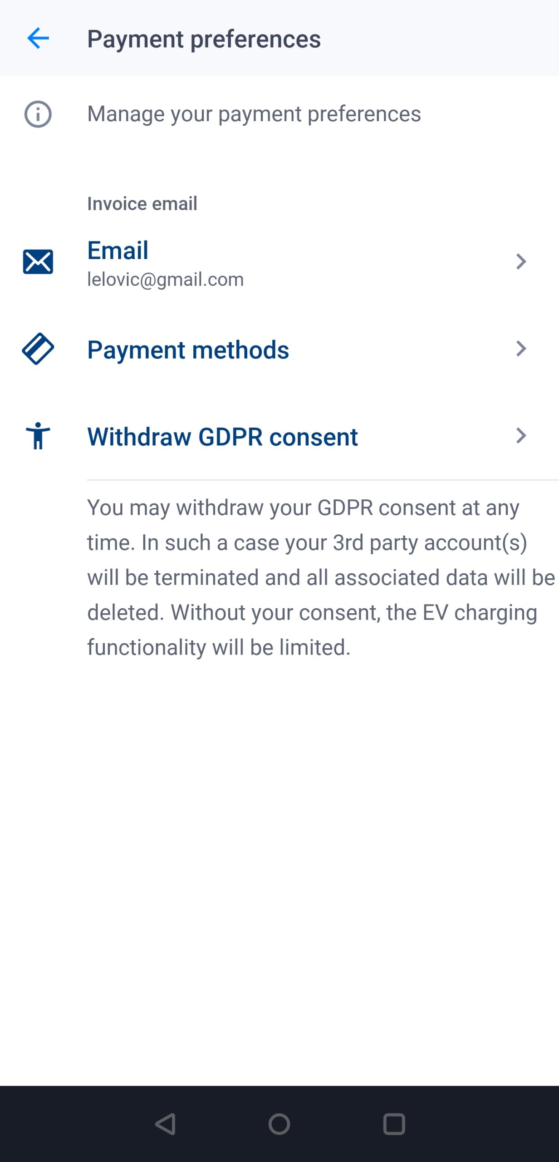Expand the Email row chevron
Image resolution: width=559 pixels, height=1162 pixels.
click(x=521, y=262)
